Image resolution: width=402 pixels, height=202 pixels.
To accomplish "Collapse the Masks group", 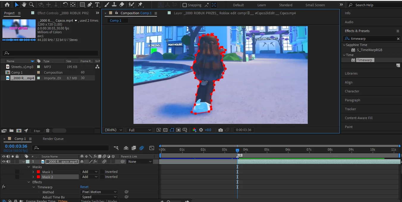I will [29, 167].
